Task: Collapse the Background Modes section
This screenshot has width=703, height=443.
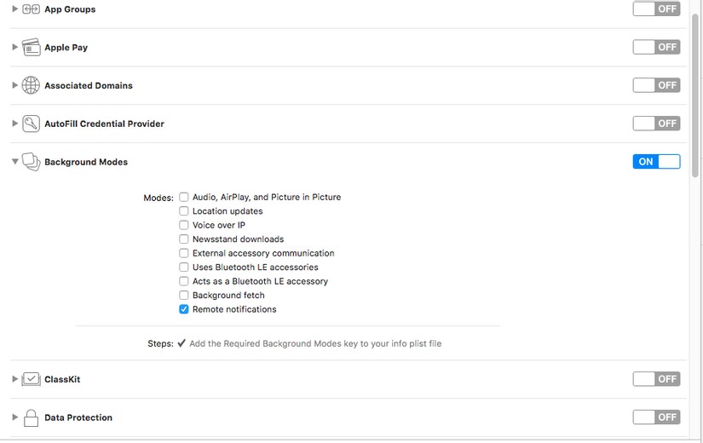Action: tap(14, 162)
